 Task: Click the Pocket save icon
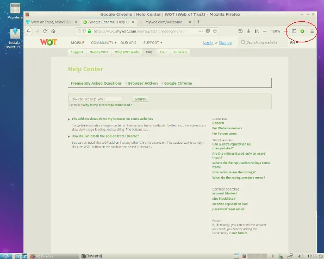coord(208,31)
